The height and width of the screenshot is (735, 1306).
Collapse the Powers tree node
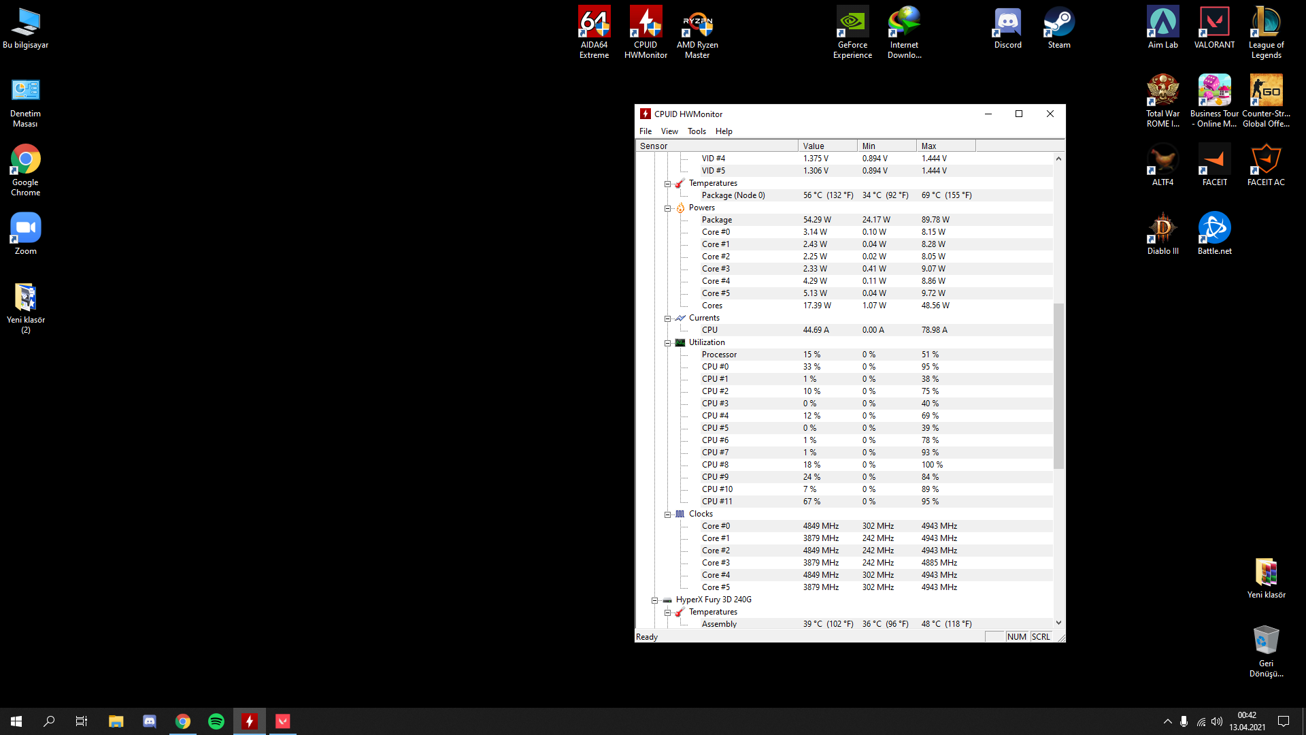(667, 208)
